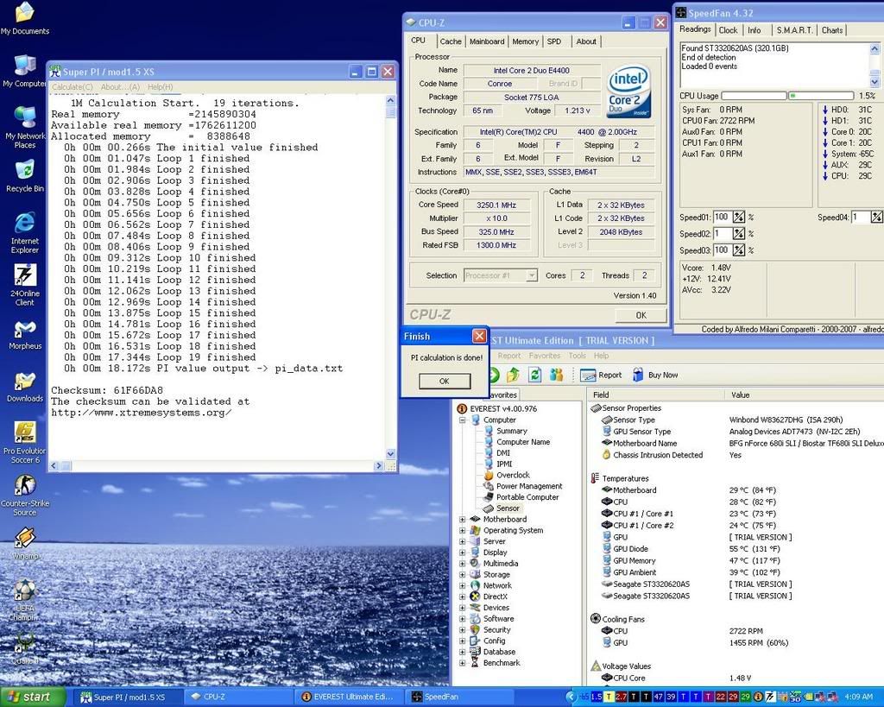Click the Value column header in EVEREST
This screenshot has height=707, width=884.
coord(740,395)
